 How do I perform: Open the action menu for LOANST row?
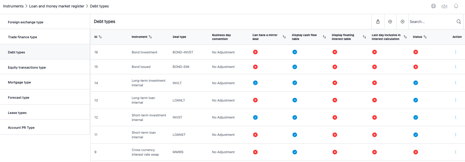coord(455,135)
